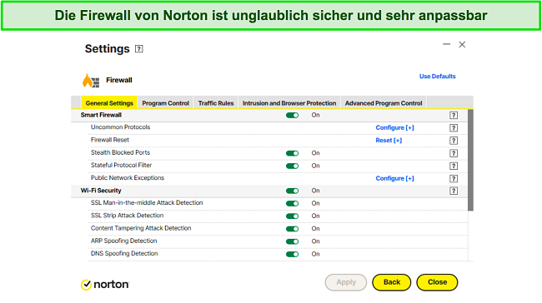Click the Settings title text
542x303 pixels.
click(x=108, y=48)
